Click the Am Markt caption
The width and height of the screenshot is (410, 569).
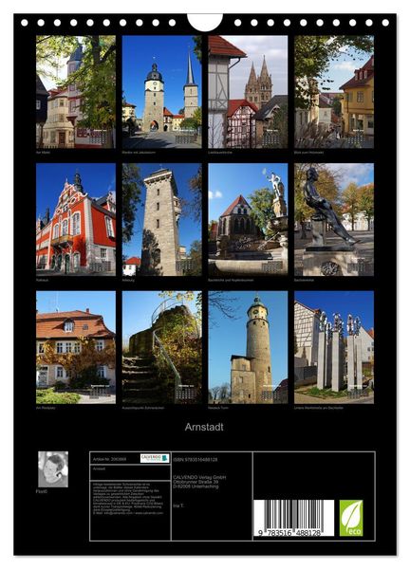point(43,153)
